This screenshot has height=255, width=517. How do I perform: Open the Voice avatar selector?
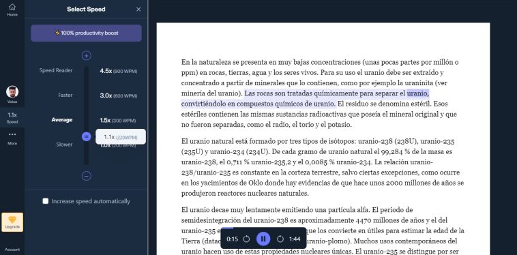pyautogui.click(x=12, y=95)
